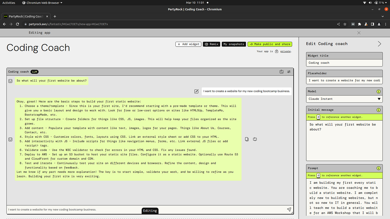Screen dimensions: 390x219
Task: Open the Model dropdown showing Claude Instant
Action: 344,99
